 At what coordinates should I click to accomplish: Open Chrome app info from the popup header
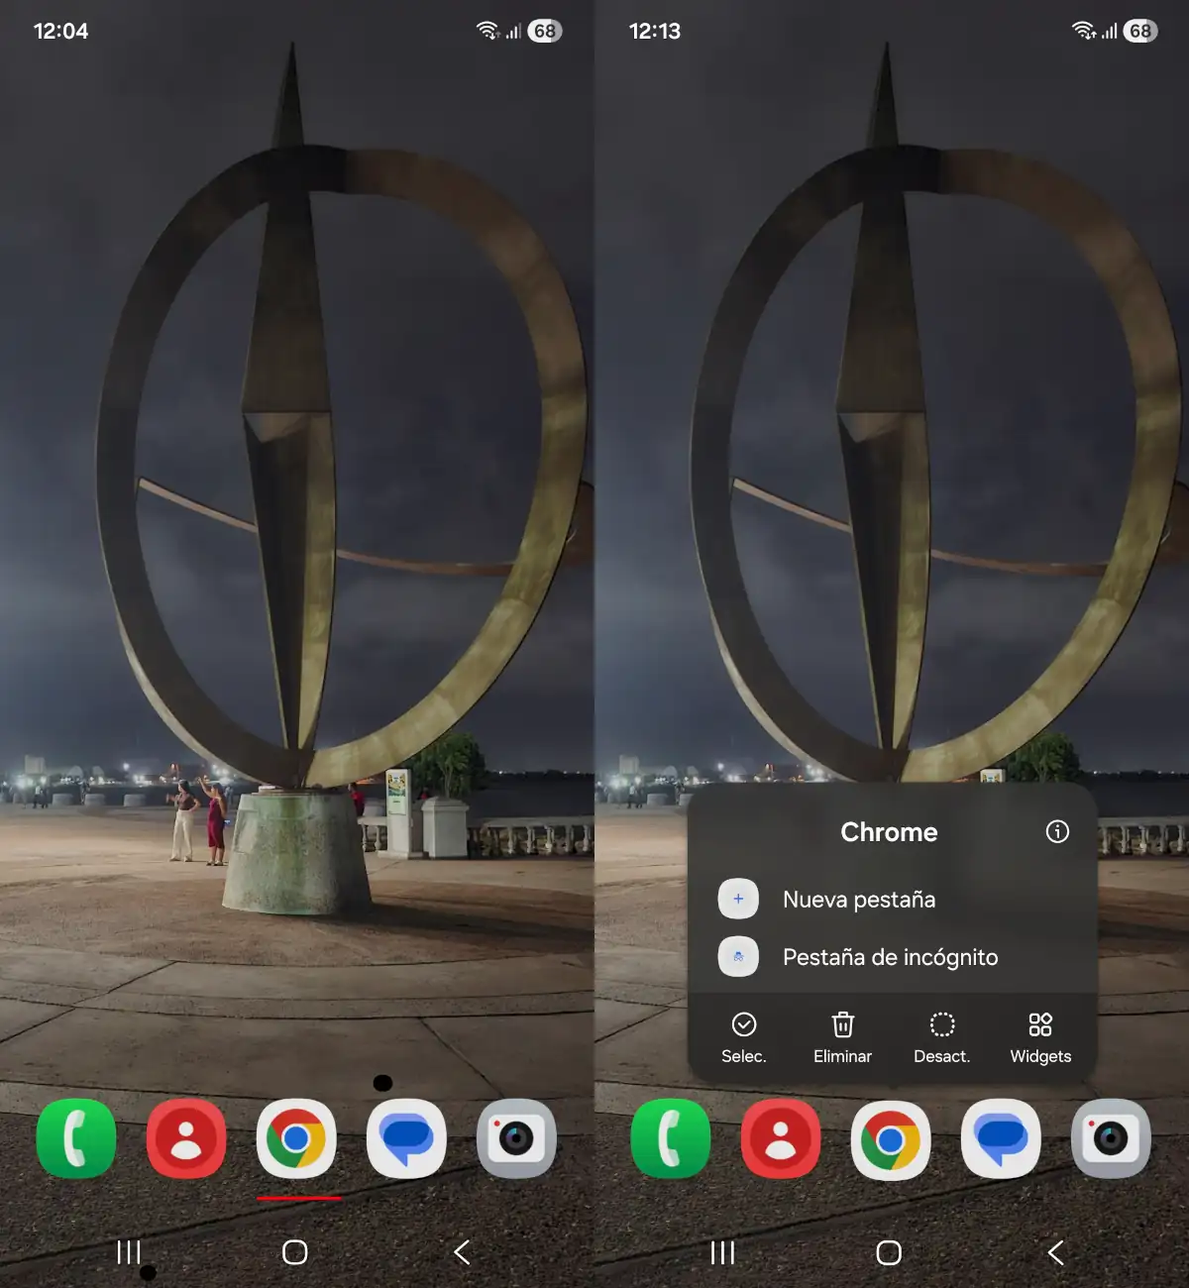click(1057, 831)
